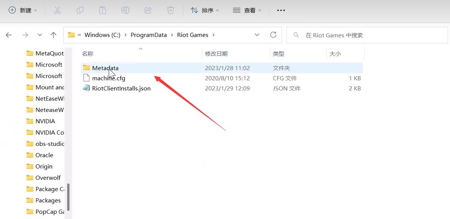Open MetaQuot folder in sidebar
This screenshot has height=219, width=450.
(45, 53)
